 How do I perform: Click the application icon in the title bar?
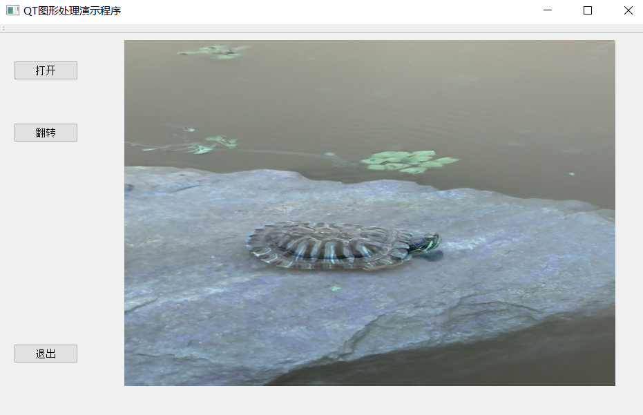tap(12, 10)
